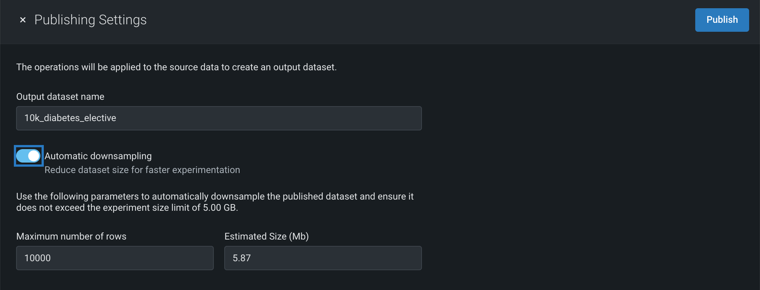Viewport: 760px width, 290px height.
Task: Click the 5.87 estimated size value
Action: 241,258
